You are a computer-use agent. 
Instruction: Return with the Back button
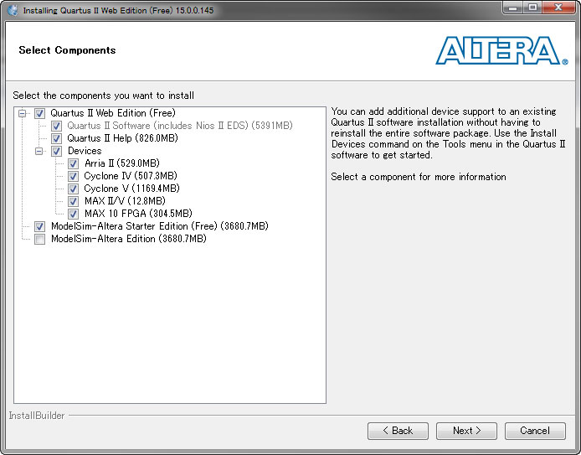[398, 431]
